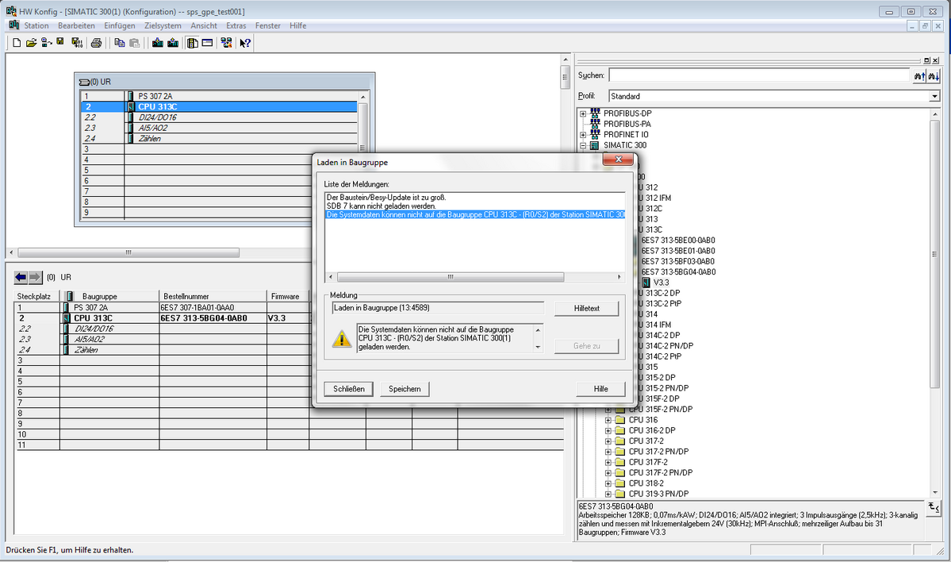Click the New station toolbar icon

tap(17, 43)
